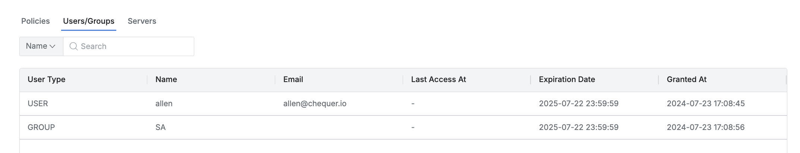Select the USER type cell for allen
This screenshot has width=800, height=153.
pos(38,104)
